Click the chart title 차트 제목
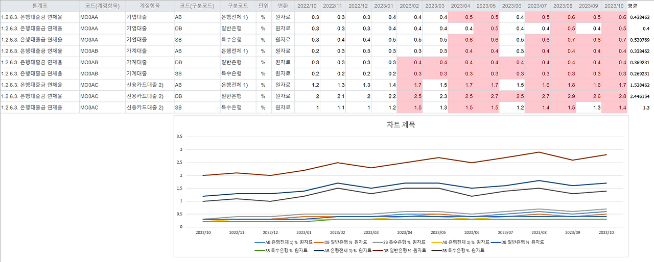 (x=401, y=125)
